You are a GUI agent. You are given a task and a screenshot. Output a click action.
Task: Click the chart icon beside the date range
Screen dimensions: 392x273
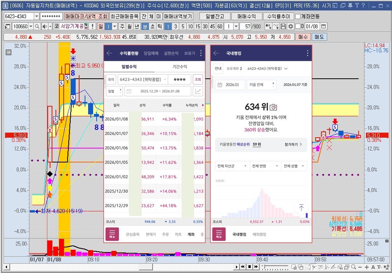pos(199,91)
